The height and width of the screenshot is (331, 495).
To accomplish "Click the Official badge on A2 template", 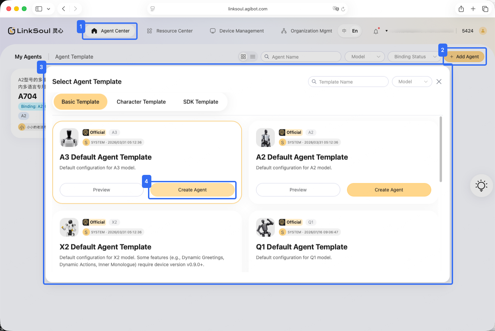I will click(x=291, y=132).
